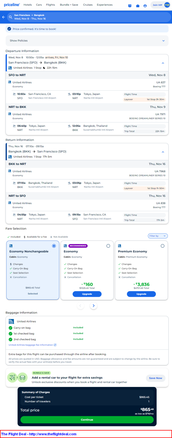Click the green check for 2nd checked bag
Screen dimensions: 172x438
(11, 339)
